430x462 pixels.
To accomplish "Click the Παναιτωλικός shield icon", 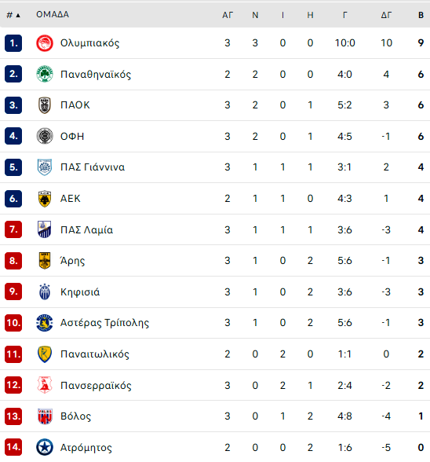I will (x=45, y=354).
